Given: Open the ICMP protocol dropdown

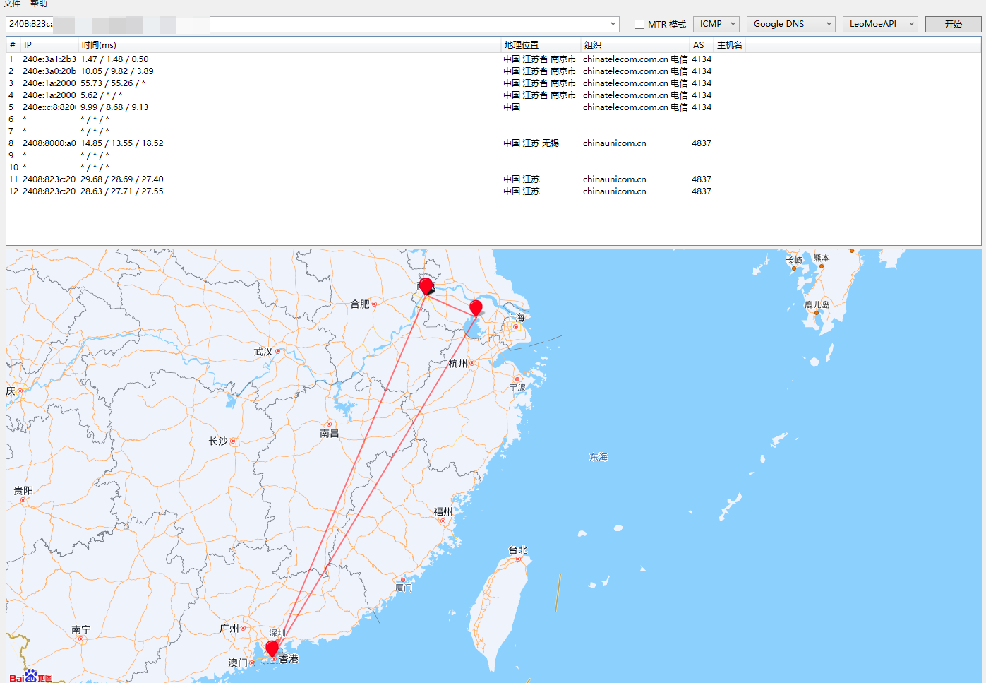Looking at the screenshot, I should coord(716,24).
